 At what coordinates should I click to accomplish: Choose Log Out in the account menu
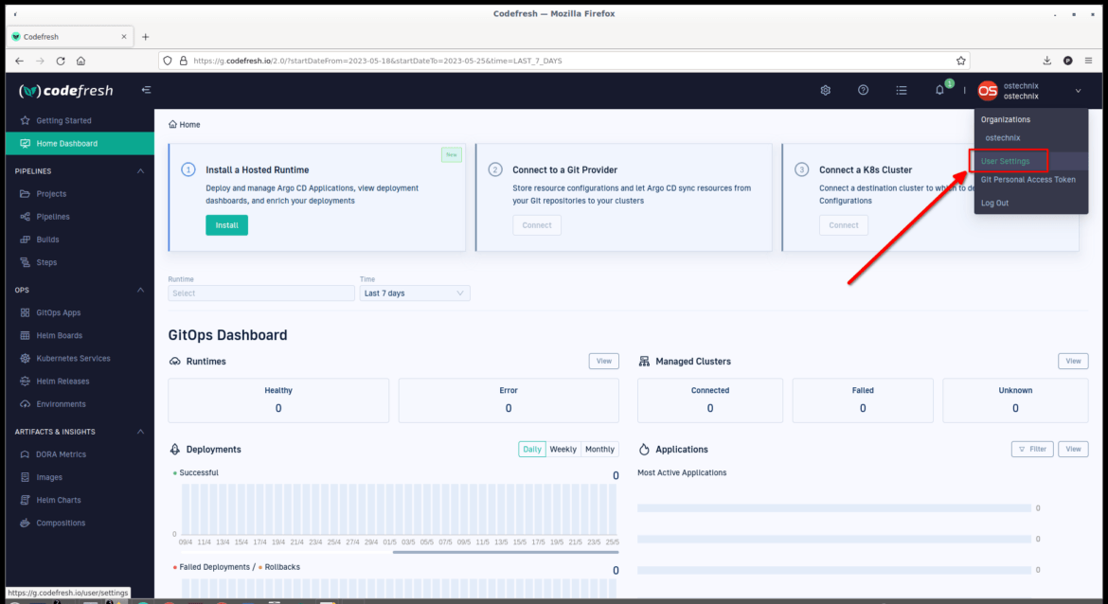point(995,203)
